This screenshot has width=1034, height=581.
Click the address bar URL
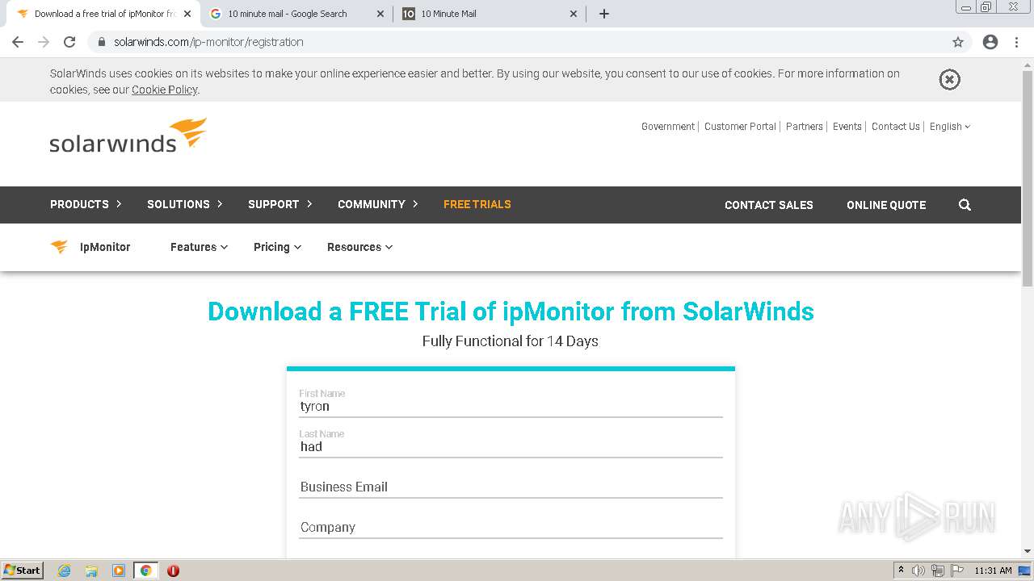click(208, 42)
